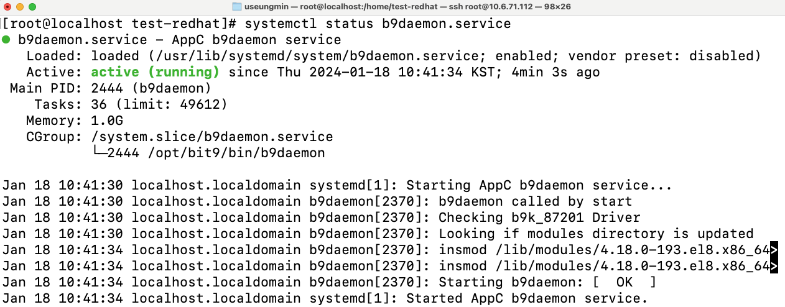Click the /opt/bit9/bin/b9daemon path

(x=236, y=153)
